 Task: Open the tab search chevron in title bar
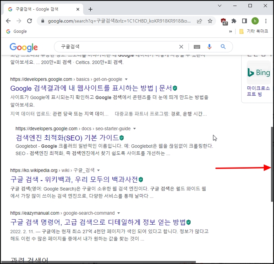pos(220,5)
